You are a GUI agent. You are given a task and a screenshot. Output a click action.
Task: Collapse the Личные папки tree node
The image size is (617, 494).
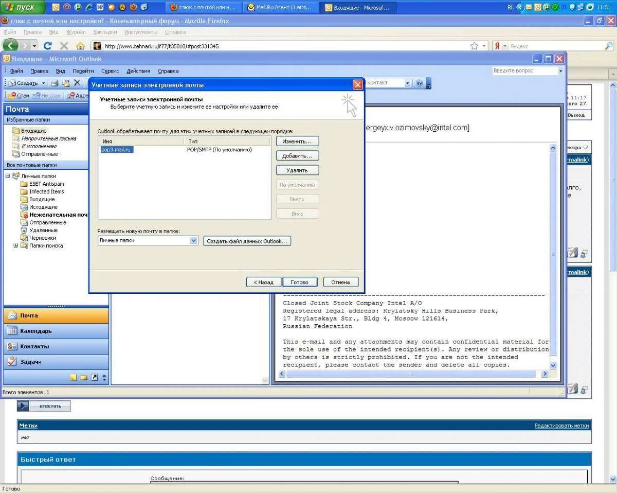pyautogui.click(x=8, y=176)
